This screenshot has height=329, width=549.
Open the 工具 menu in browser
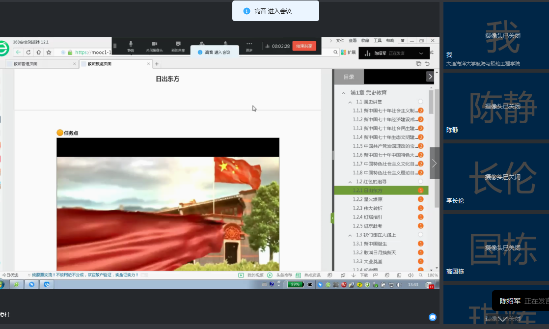tap(377, 41)
